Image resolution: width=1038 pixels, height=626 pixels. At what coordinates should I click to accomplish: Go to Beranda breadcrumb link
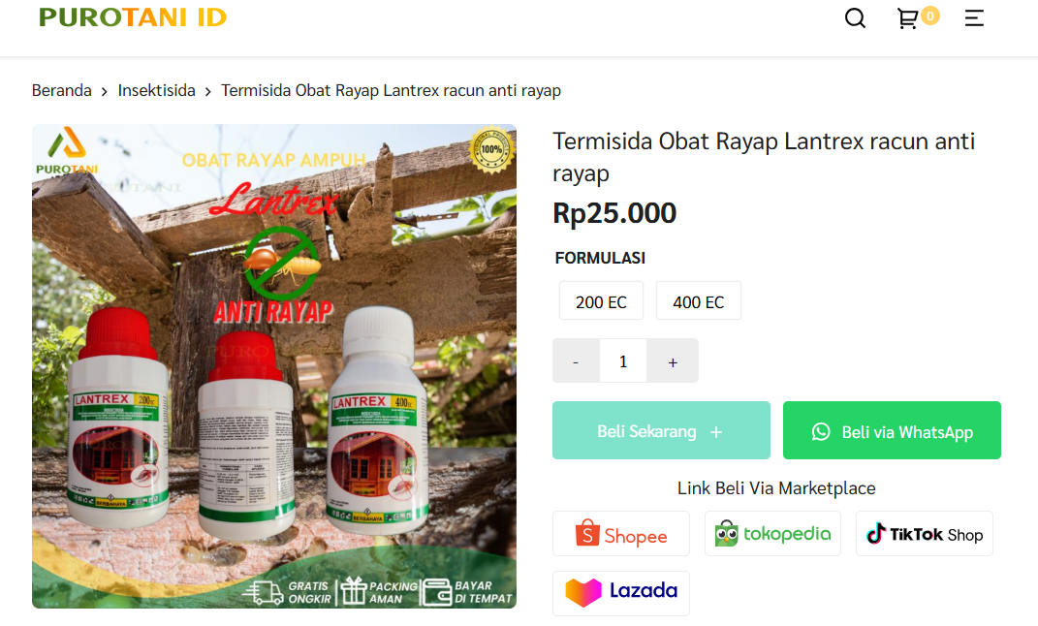pos(62,91)
